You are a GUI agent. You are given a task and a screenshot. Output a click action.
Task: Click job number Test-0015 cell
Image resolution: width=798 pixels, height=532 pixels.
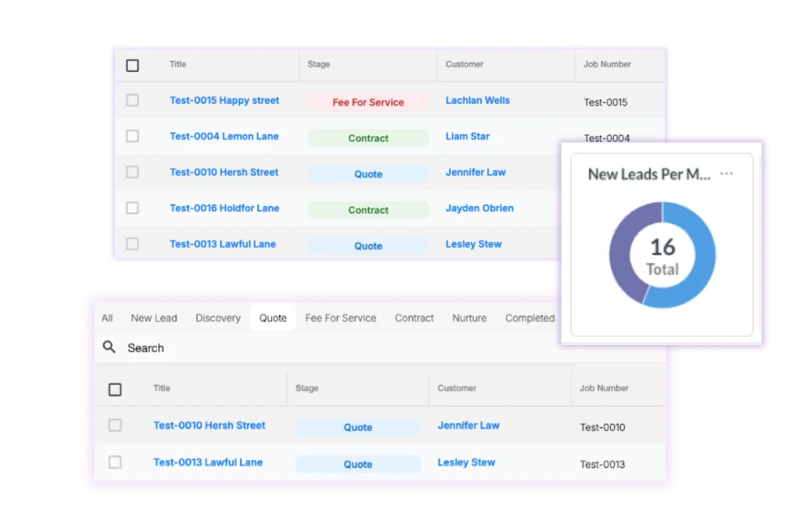tap(605, 102)
